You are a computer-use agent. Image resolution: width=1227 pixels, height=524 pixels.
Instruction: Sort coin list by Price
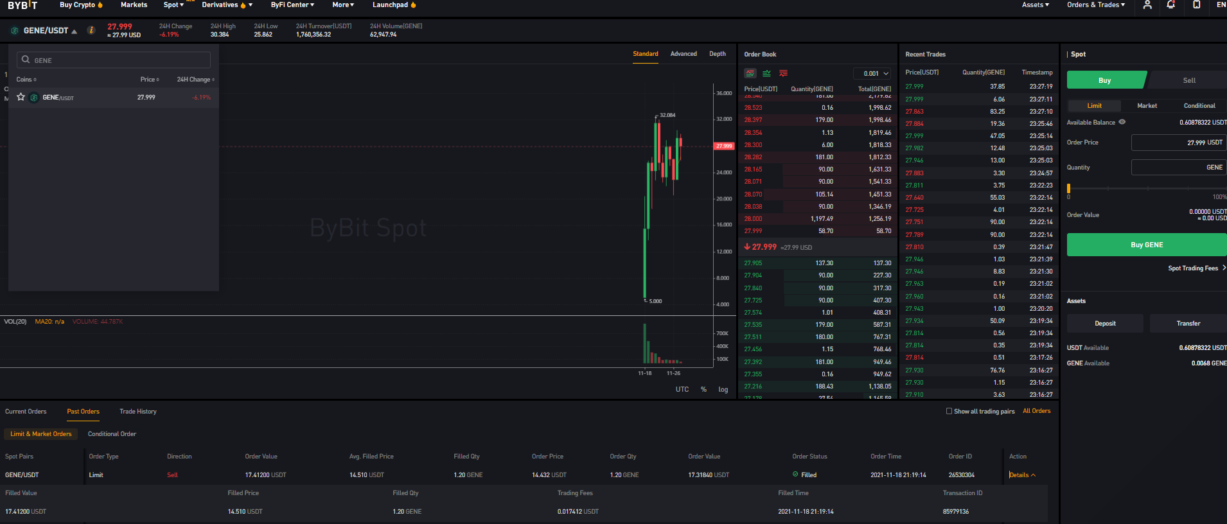(x=150, y=80)
